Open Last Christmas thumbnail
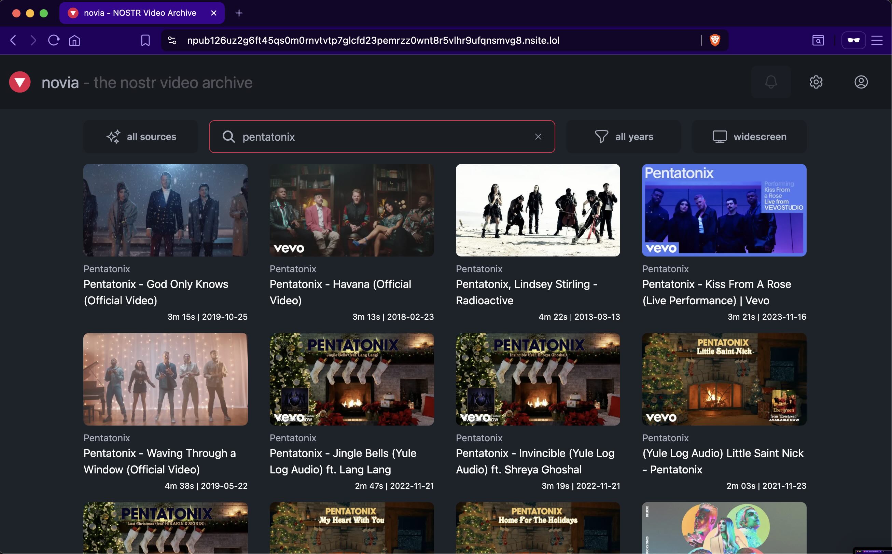This screenshot has height=554, width=892. [x=166, y=528]
